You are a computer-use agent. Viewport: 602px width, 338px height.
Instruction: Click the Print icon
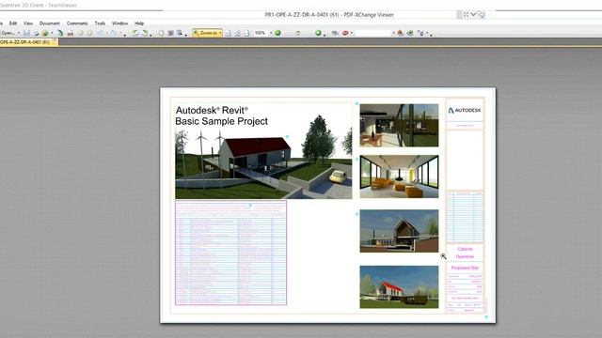tap(36, 34)
